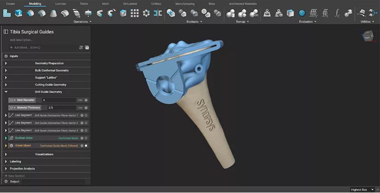Toggle visibility circle of Orient Object block
This screenshot has width=380, height=193.
coord(86,146)
